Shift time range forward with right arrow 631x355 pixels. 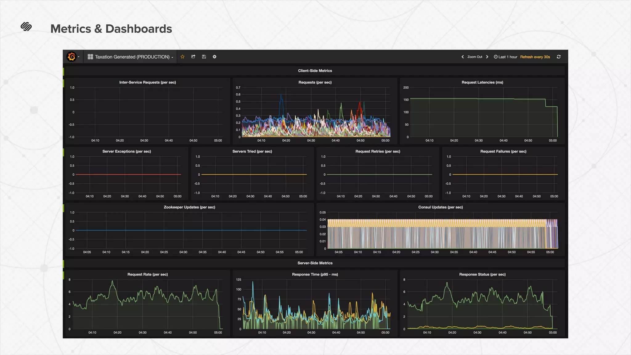click(x=487, y=57)
